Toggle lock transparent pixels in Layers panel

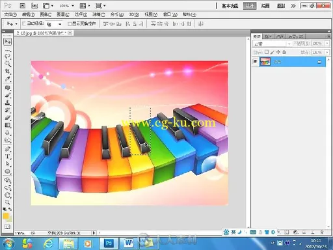[x=267, y=52]
